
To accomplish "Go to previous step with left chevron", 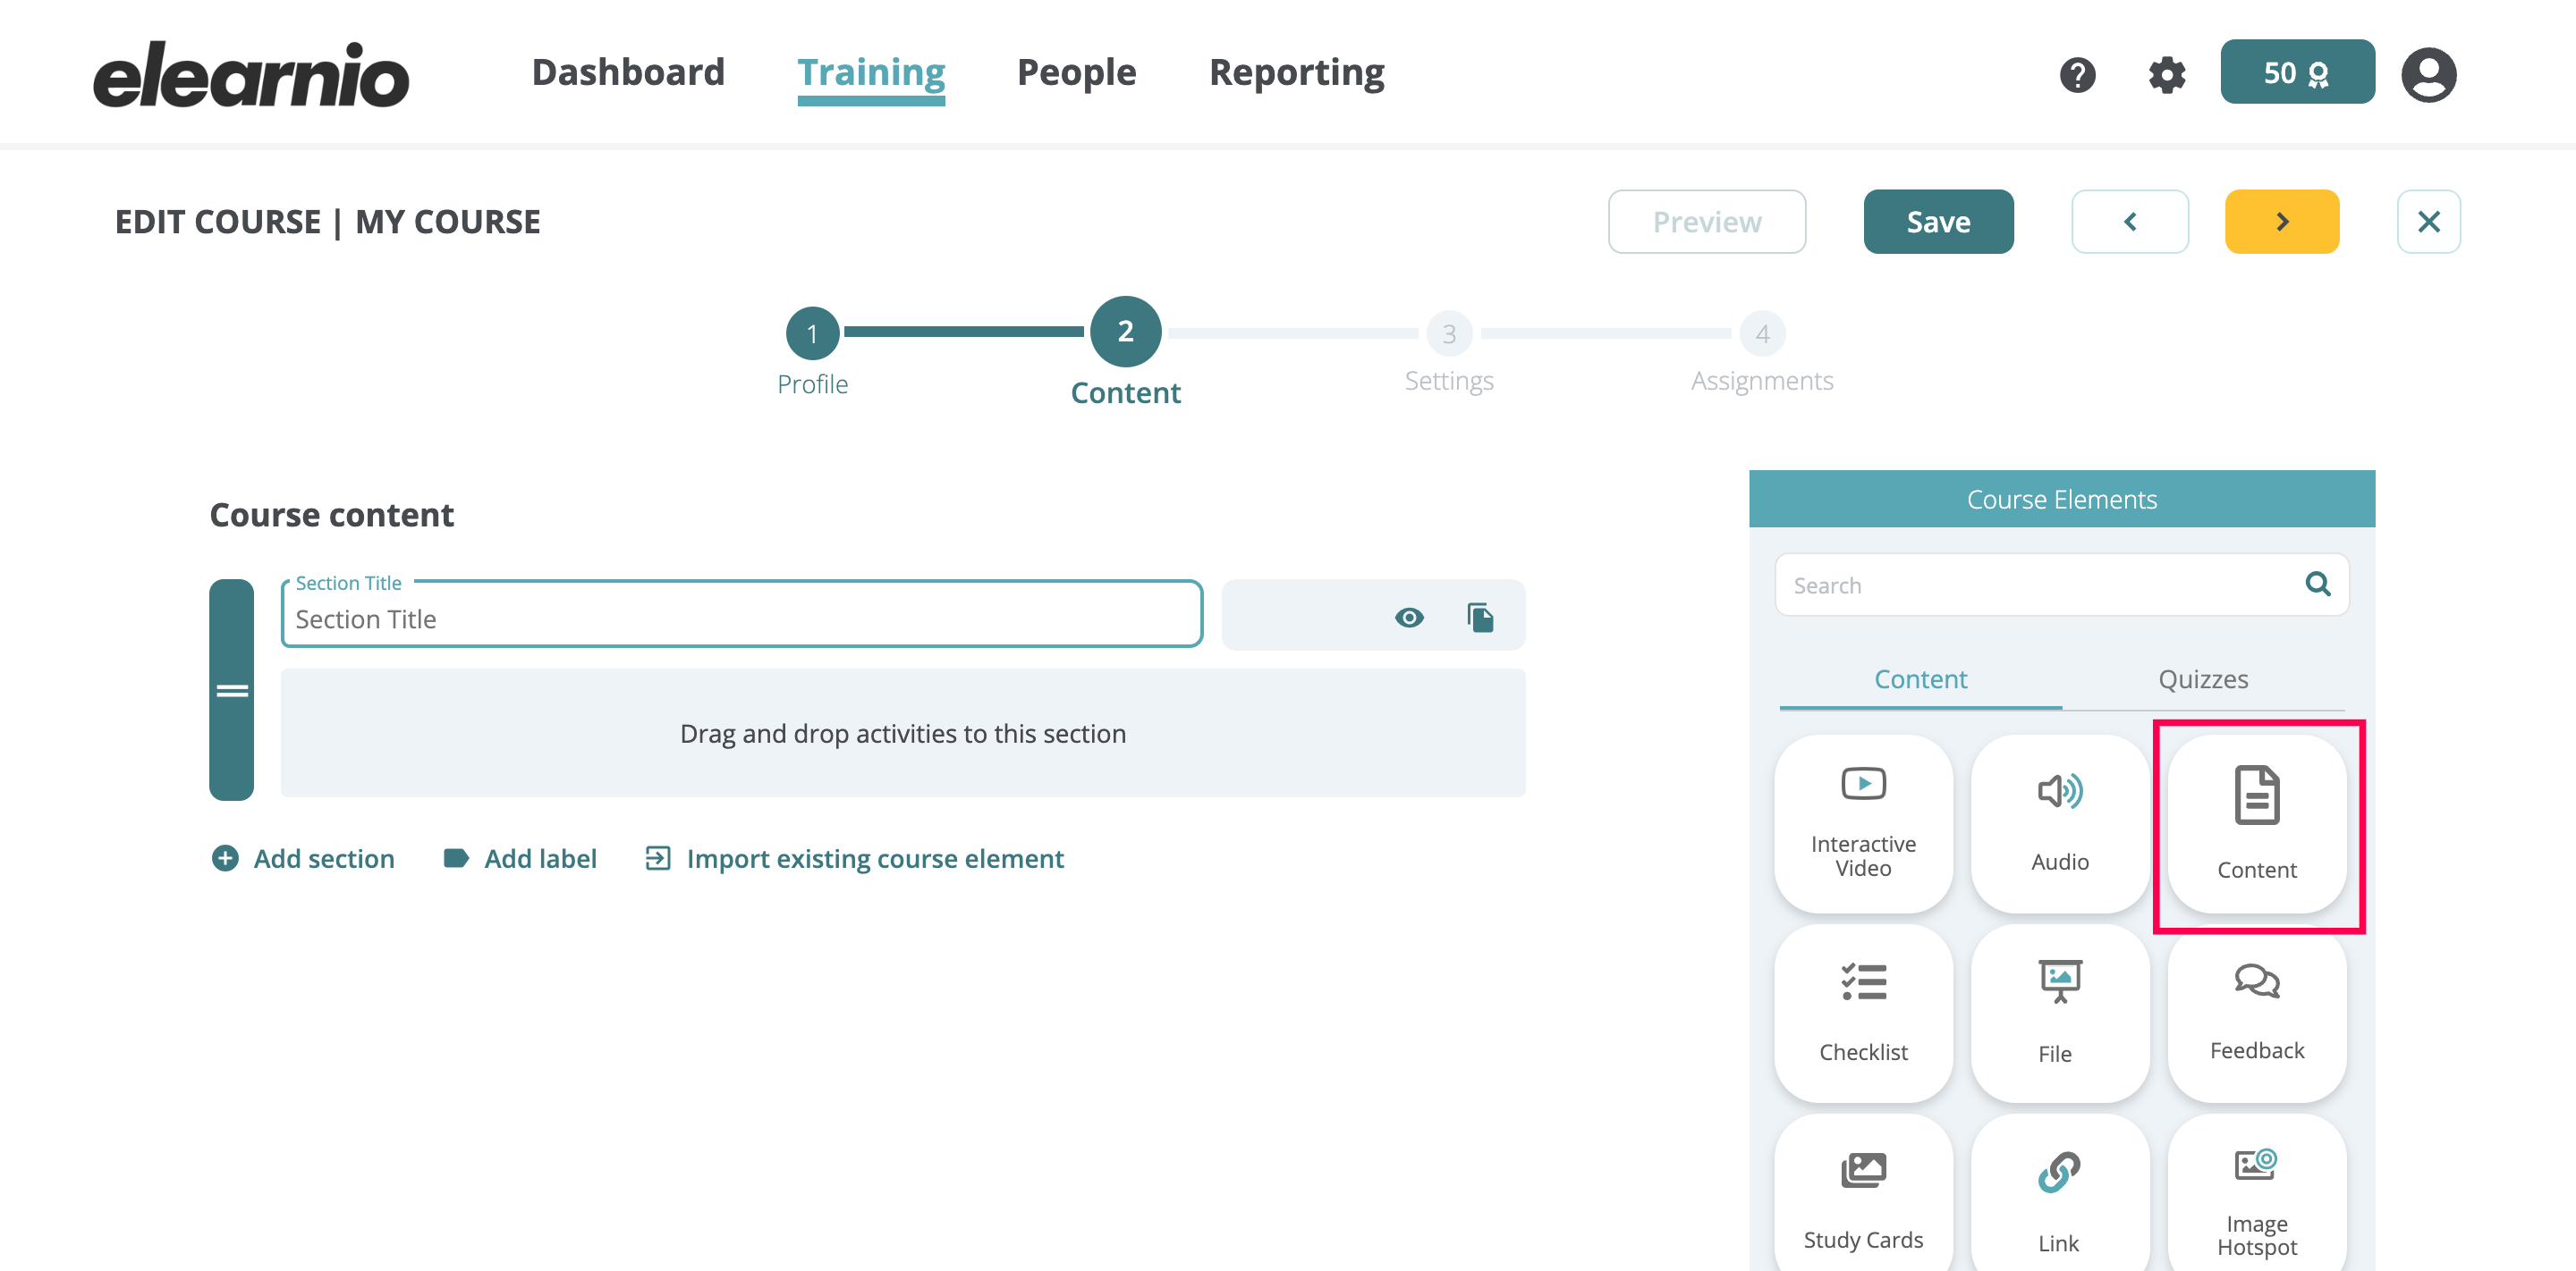I will (x=2129, y=222).
